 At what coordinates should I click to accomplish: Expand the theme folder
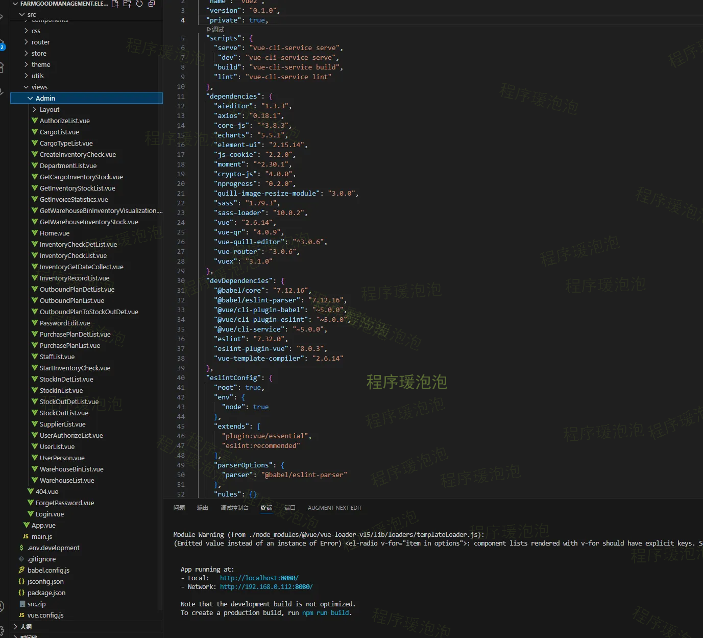tap(26, 64)
